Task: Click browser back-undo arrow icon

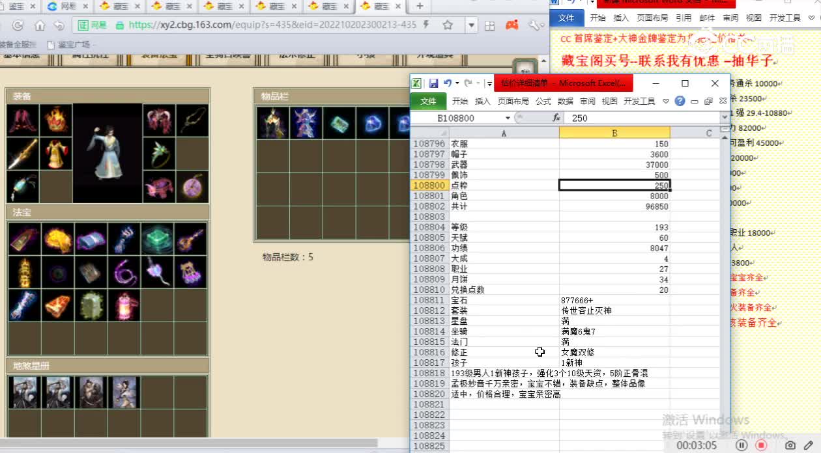Action: (x=59, y=25)
